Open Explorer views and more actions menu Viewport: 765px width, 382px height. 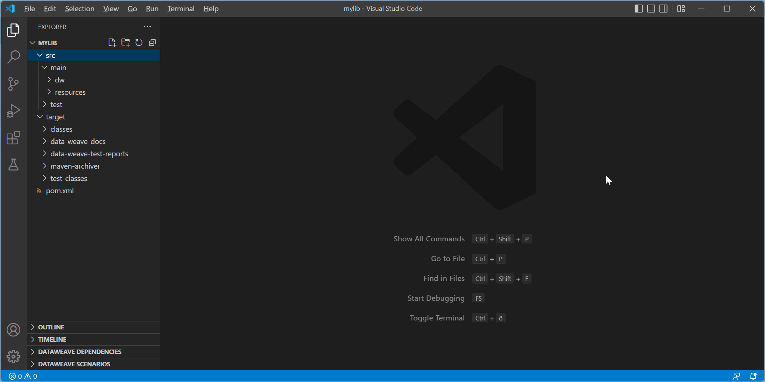pos(148,26)
